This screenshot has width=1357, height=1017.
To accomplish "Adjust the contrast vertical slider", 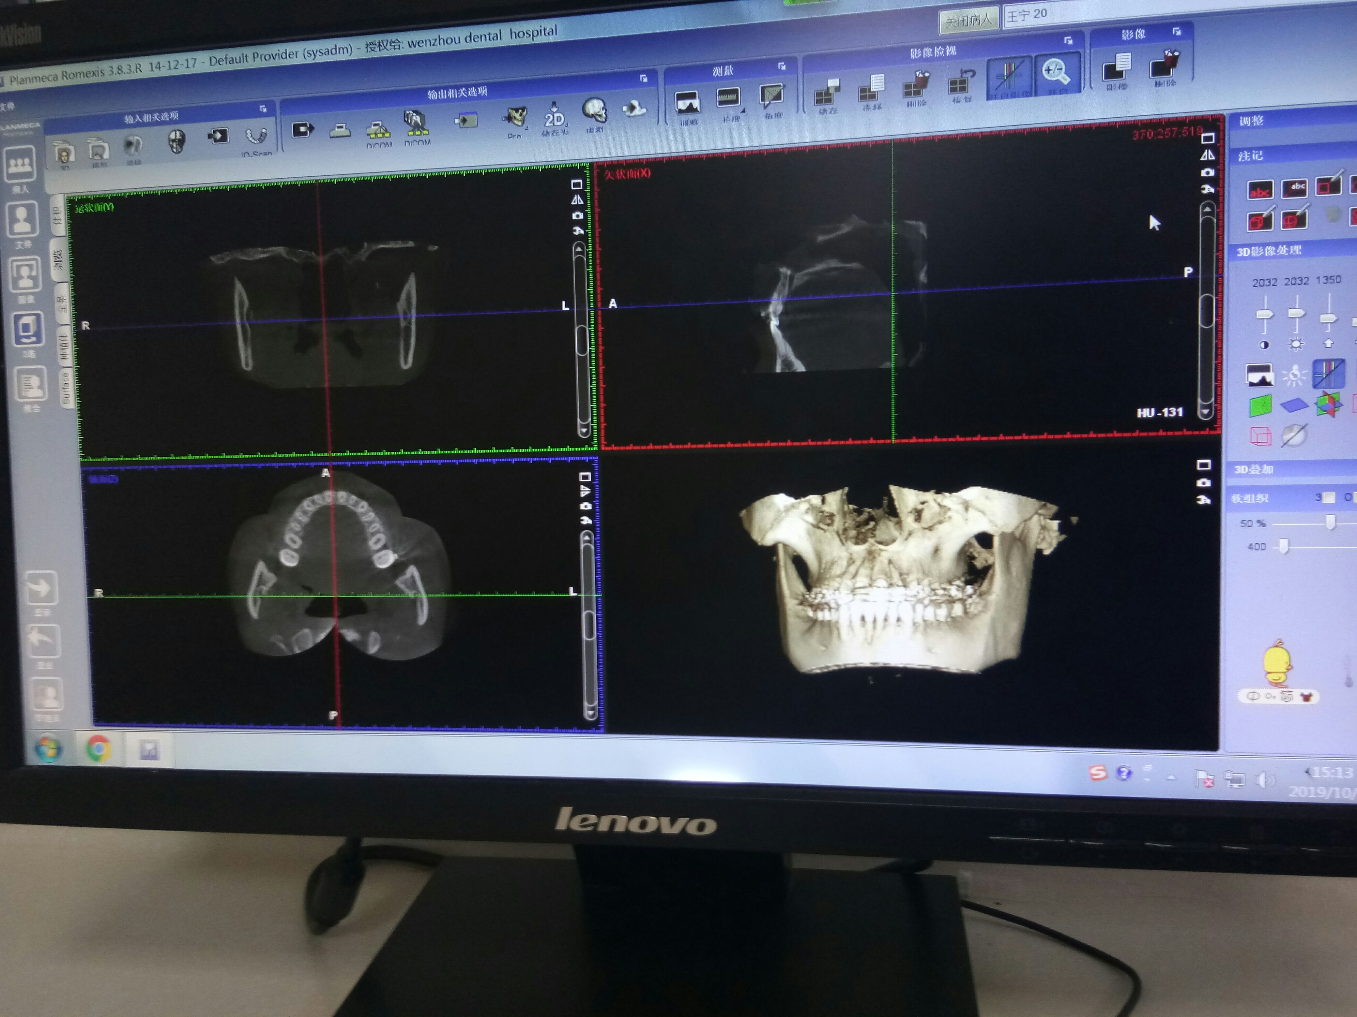I will pyautogui.click(x=1264, y=315).
